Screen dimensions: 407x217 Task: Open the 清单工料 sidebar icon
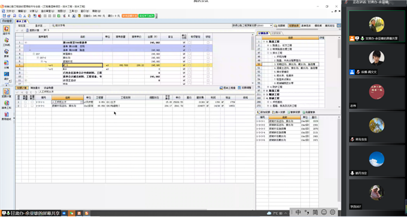7,103
